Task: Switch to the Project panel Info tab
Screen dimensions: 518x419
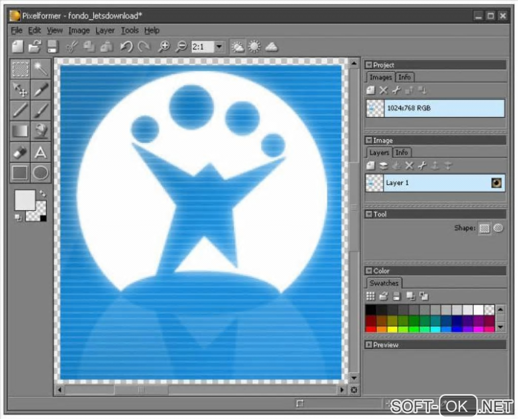Action: coord(404,77)
